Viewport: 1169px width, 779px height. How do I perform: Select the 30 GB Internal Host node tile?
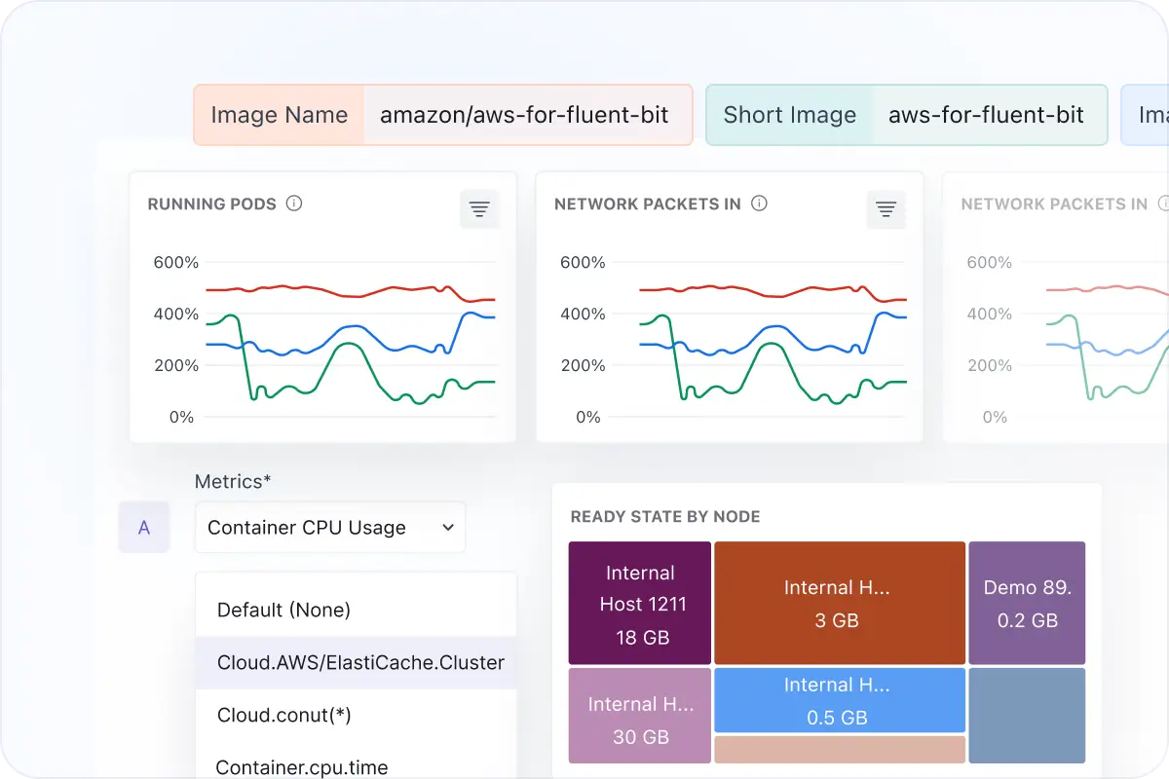coord(639,716)
